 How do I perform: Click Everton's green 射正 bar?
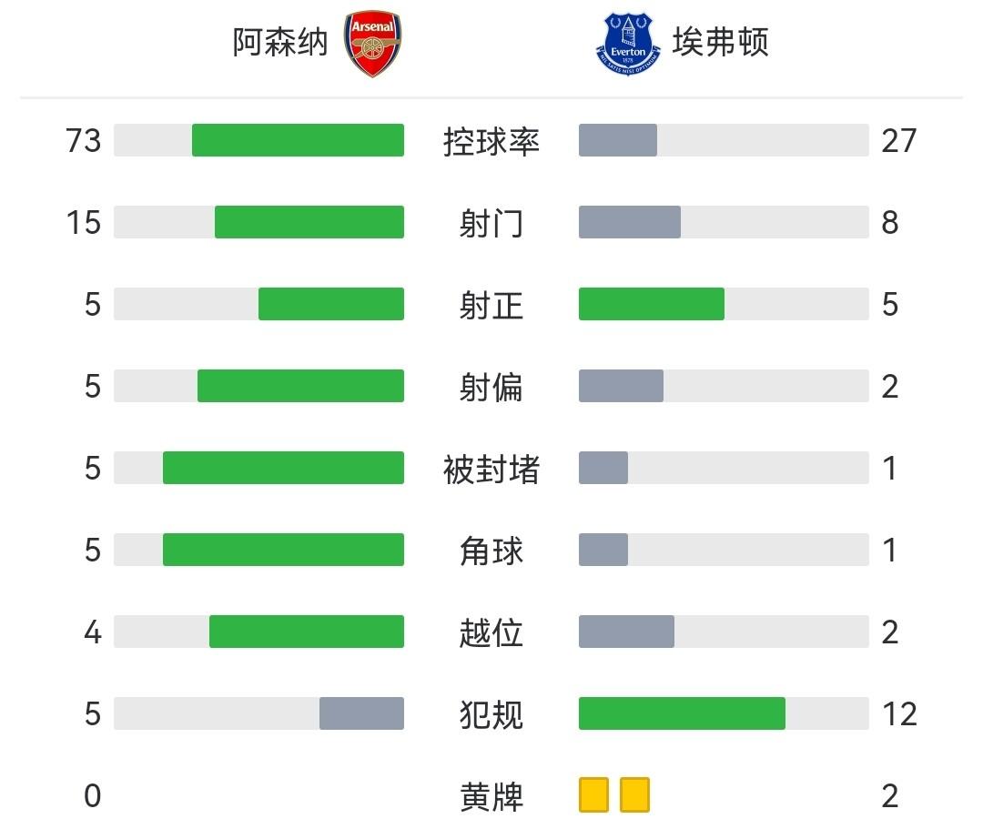pos(652,304)
